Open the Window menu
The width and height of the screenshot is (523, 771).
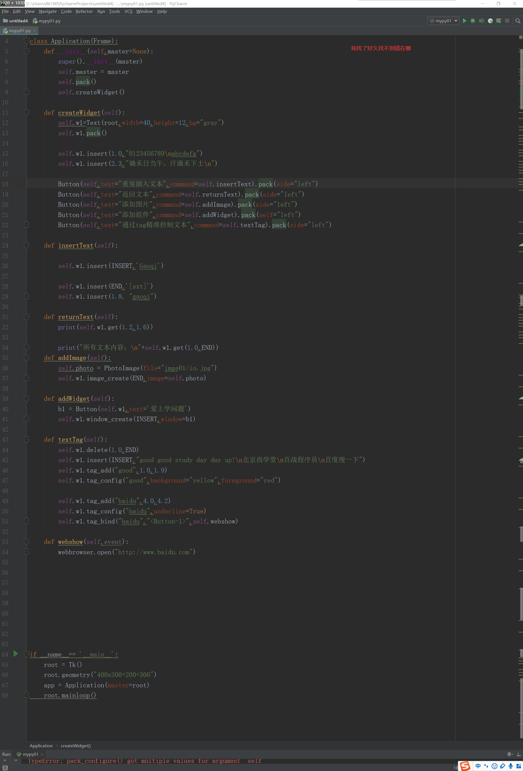click(144, 11)
